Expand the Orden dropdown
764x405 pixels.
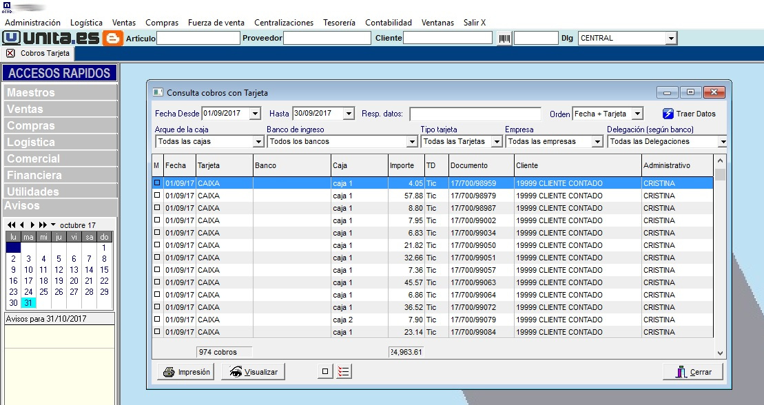(637, 114)
